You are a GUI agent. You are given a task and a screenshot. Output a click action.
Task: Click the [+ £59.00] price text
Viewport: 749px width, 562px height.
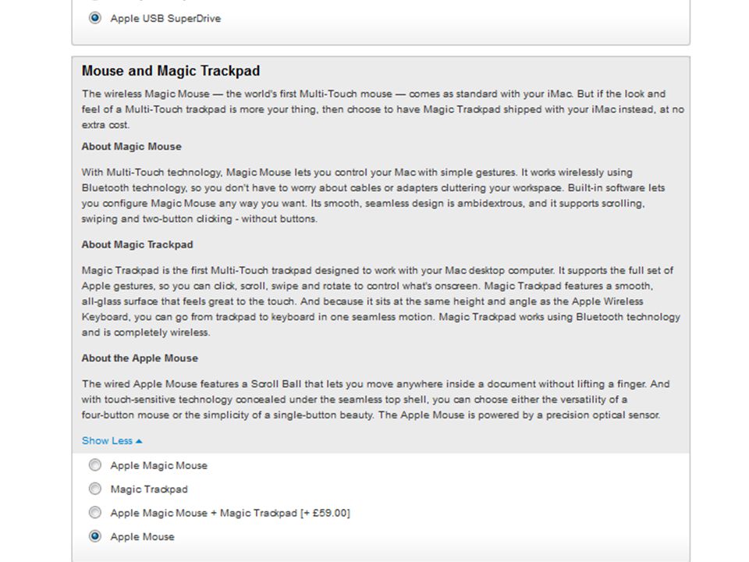[325, 514]
